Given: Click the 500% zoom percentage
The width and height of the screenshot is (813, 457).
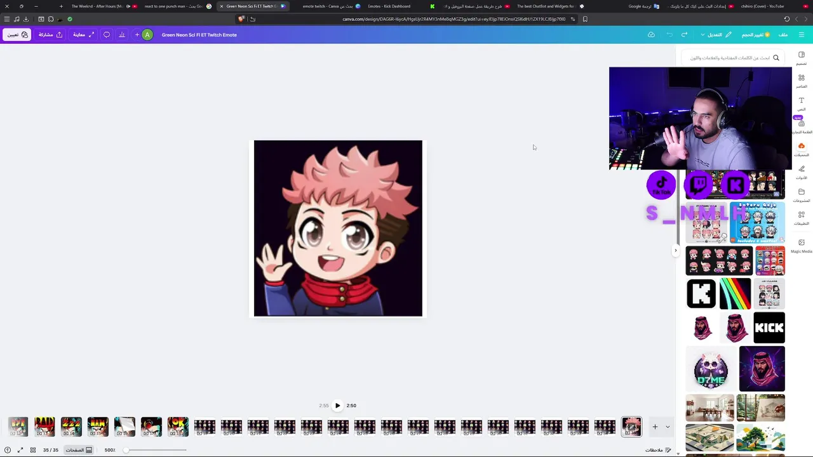Looking at the screenshot, I should tap(110, 450).
